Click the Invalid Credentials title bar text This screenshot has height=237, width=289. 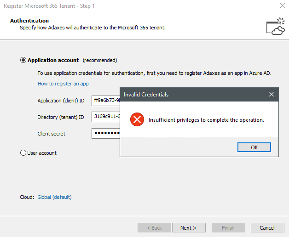pyautogui.click(x=146, y=95)
